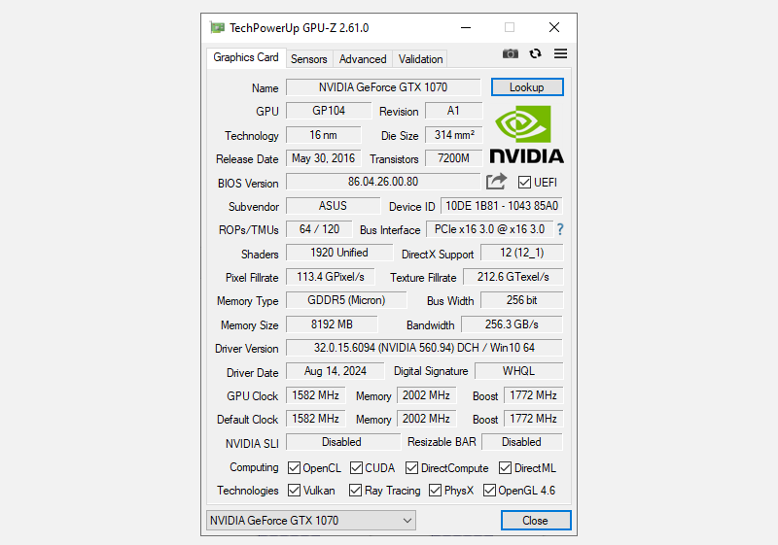Viewport: 778px width, 545px height.
Task: Toggle the PhysX checkbox
Action: 436,491
